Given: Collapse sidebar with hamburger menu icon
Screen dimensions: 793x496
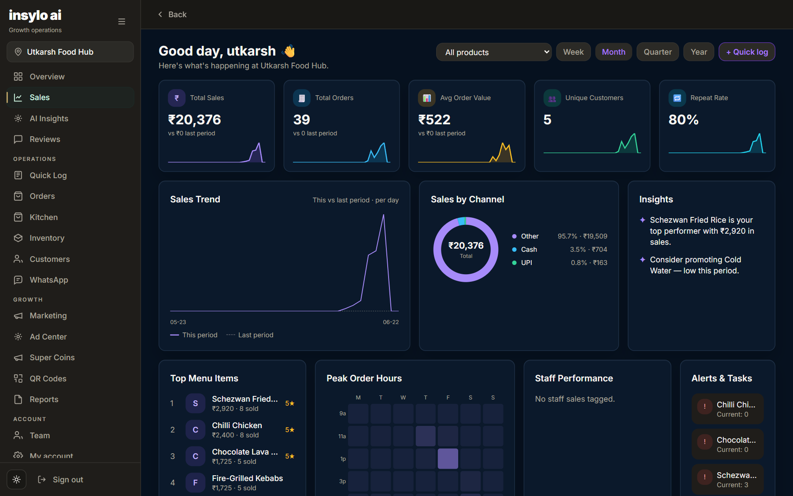Looking at the screenshot, I should click(122, 22).
